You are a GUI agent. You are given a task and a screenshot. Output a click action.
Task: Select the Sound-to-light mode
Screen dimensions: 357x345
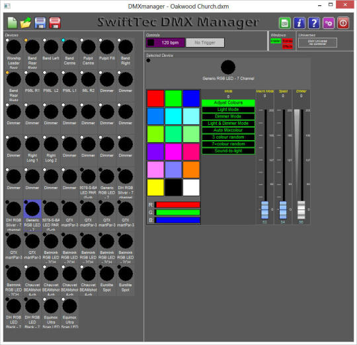[228, 151]
